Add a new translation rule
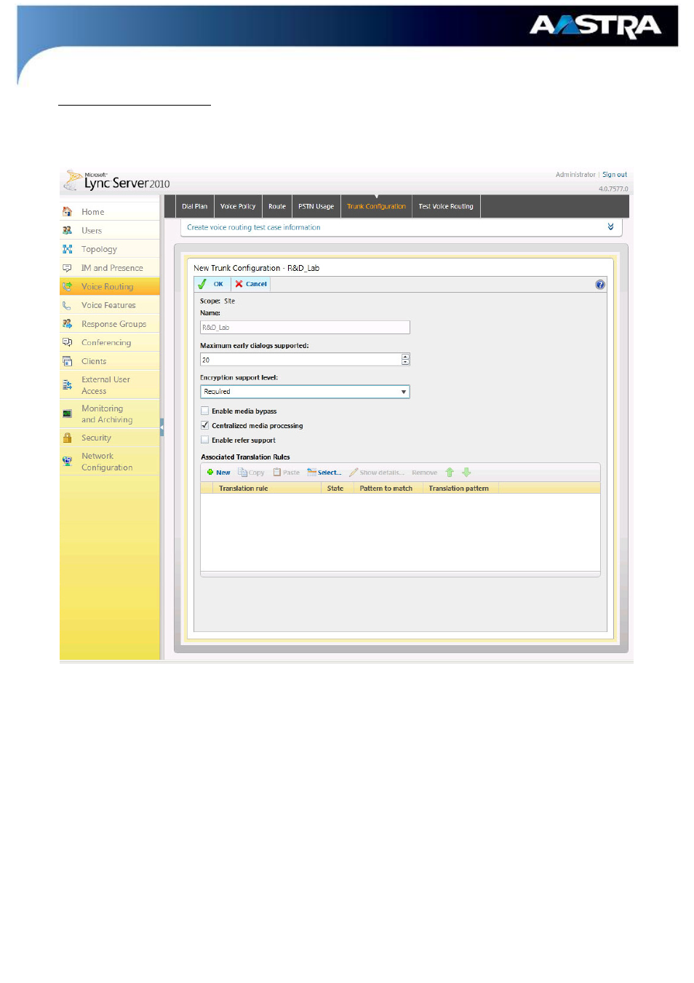The width and height of the screenshot is (694, 983). pyautogui.click(x=218, y=473)
